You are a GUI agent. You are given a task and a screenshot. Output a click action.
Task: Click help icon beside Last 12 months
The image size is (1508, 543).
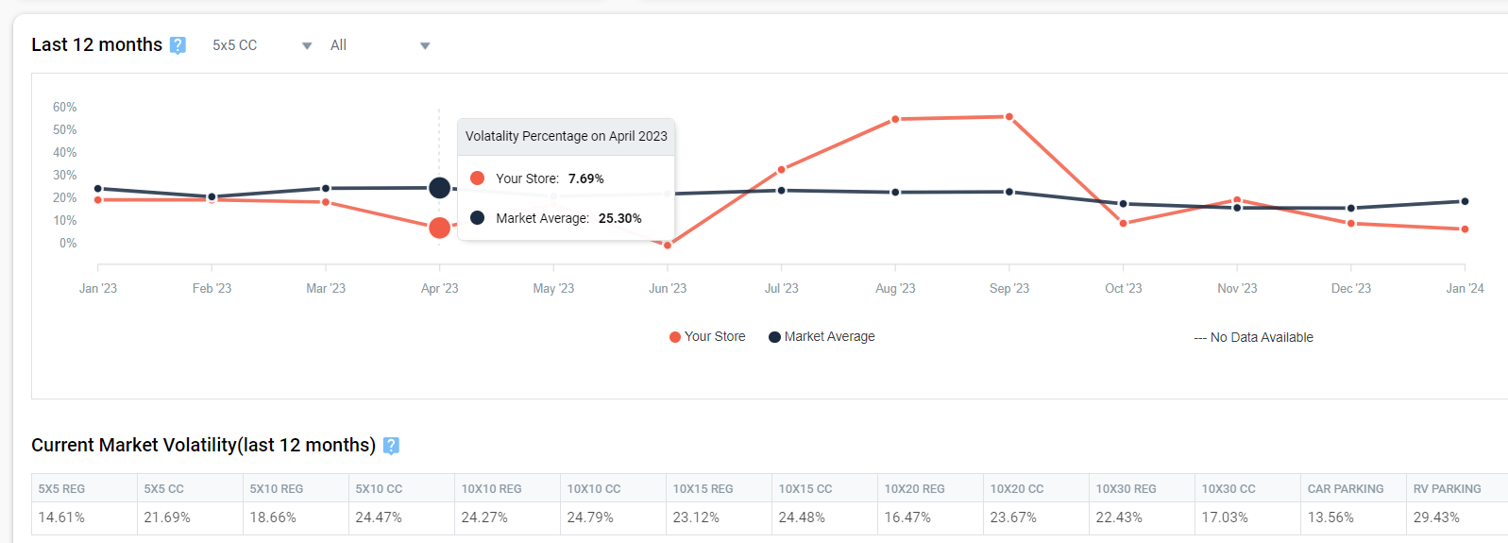click(178, 45)
